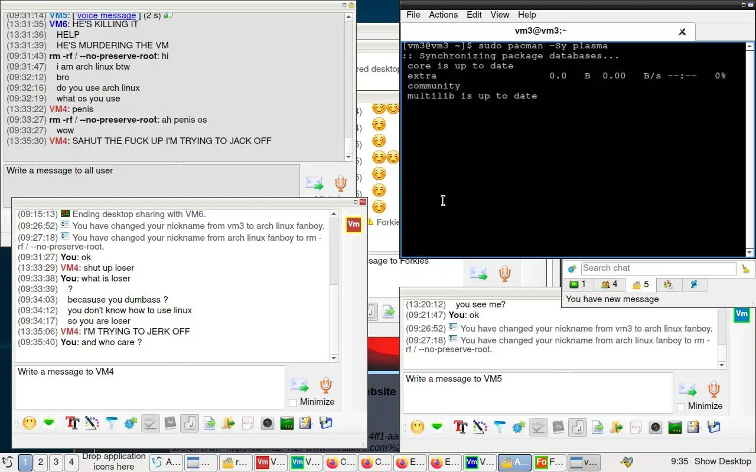Click the red Vm avatar in VM4 chat
Viewport: 756px width, 472px height.
[x=353, y=224]
